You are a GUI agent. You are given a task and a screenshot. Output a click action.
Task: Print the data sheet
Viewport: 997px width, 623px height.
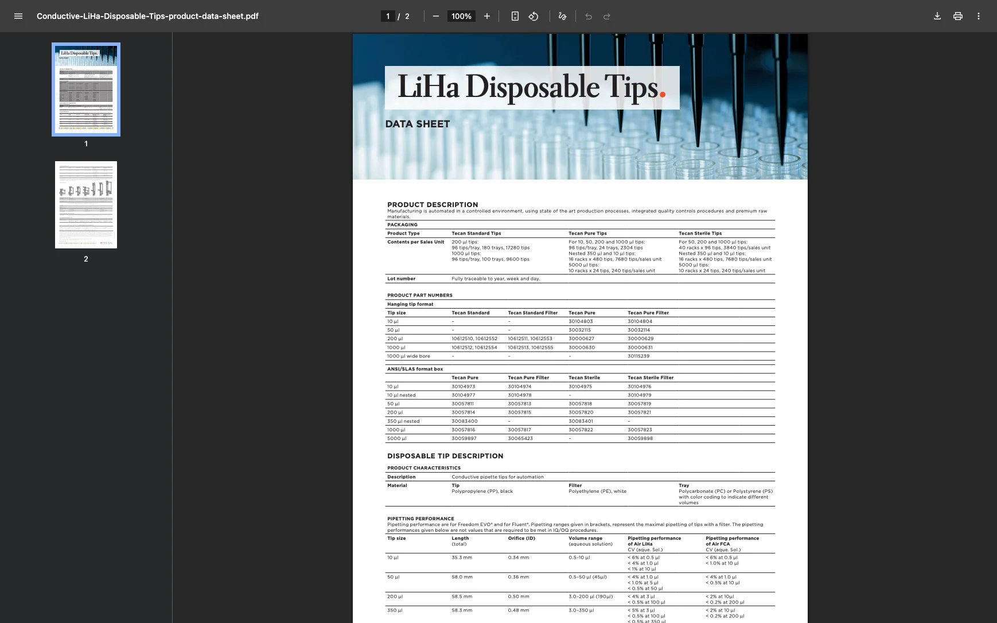pos(958,16)
